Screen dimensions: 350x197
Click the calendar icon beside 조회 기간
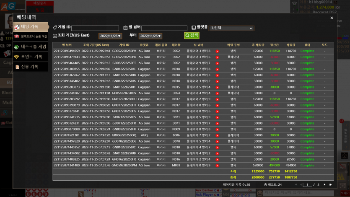point(54,36)
